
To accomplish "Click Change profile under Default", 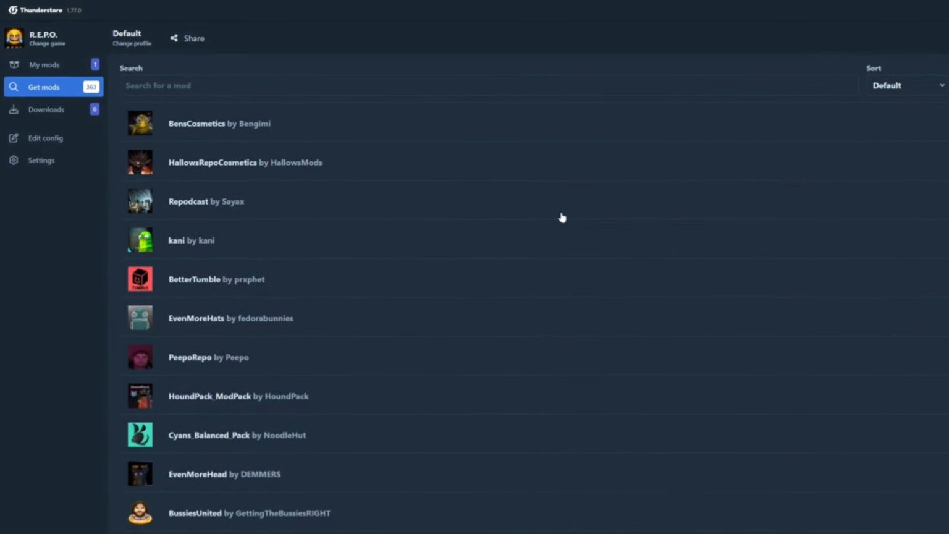I will pyautogui.click(x=132, y=44).
